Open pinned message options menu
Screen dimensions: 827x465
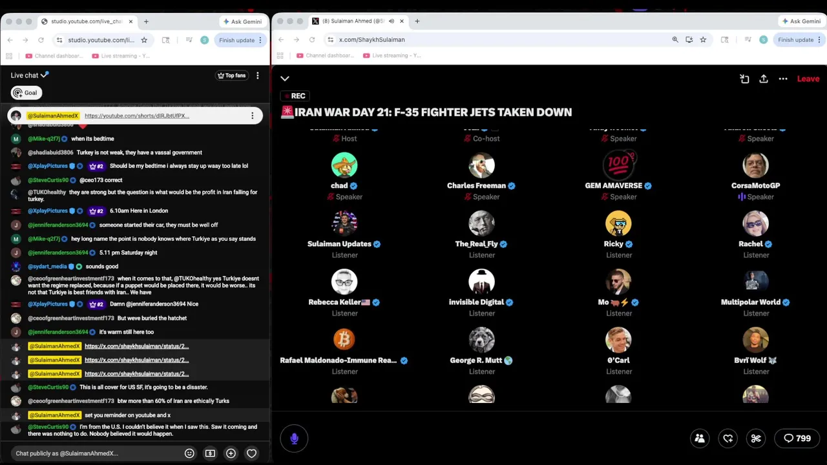[252, 116]
